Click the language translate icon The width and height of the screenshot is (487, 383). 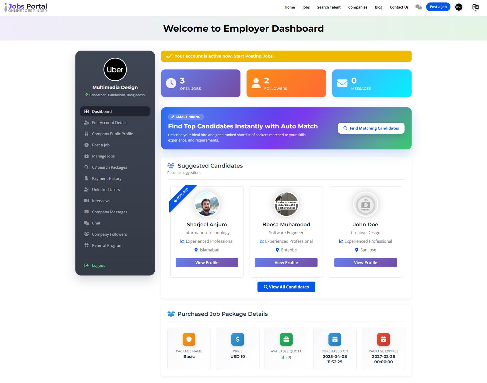pos(475,7)
